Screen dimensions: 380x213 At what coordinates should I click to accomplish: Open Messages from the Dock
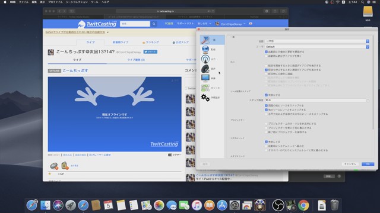[172, 205]
